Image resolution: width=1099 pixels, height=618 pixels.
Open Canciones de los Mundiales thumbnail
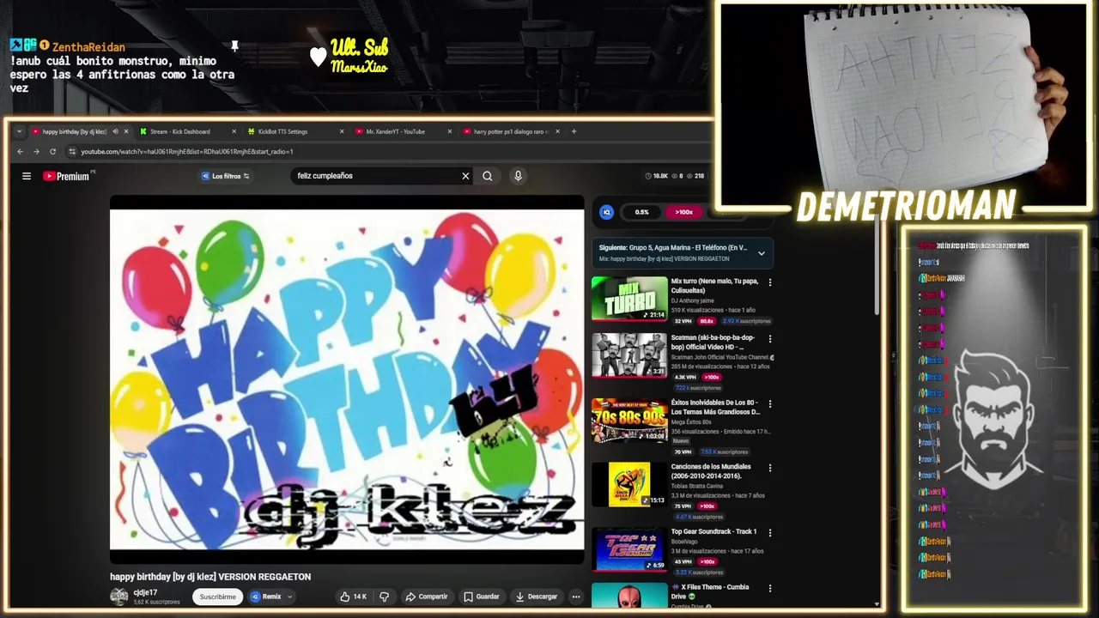click(629, 484)
